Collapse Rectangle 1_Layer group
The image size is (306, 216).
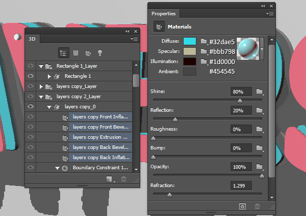[x=41, y=67]
